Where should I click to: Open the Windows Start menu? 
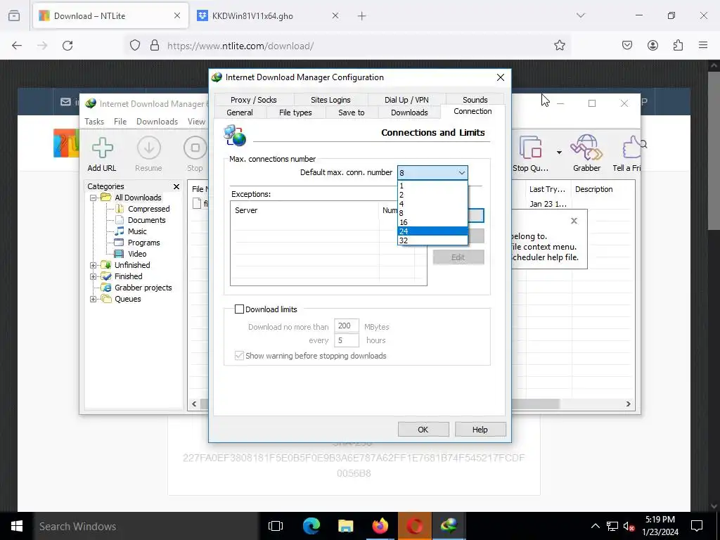click(17, 526)
